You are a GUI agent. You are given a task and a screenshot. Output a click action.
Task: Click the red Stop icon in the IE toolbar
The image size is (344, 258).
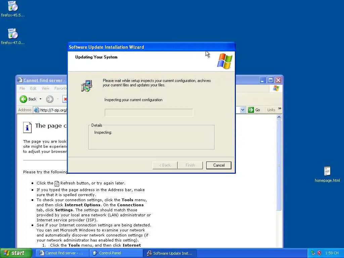tap(65, 99)
